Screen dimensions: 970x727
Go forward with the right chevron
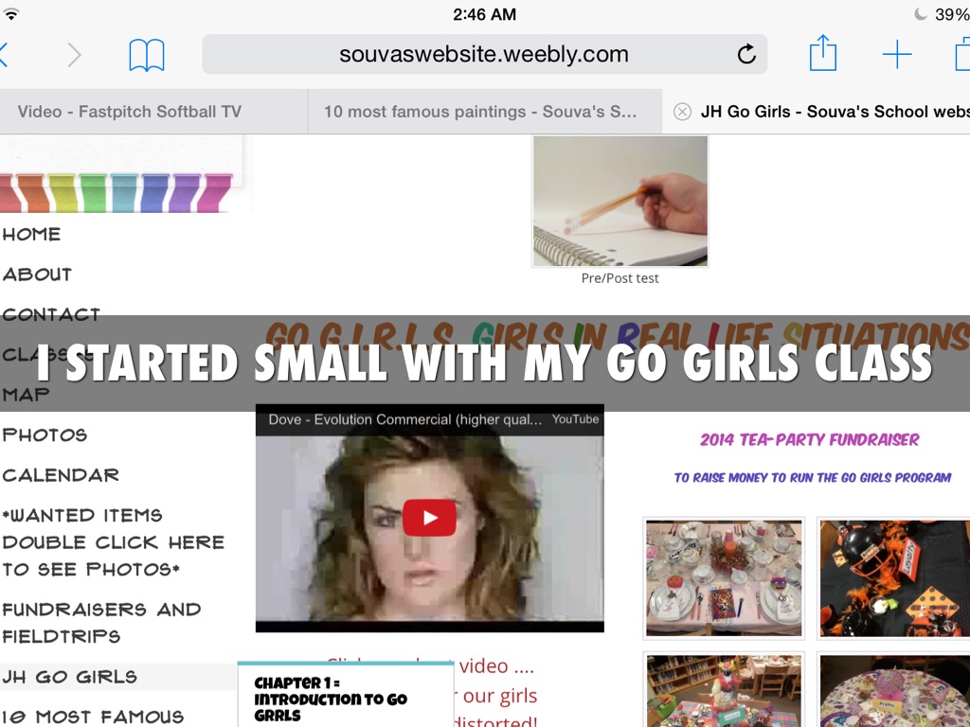pos(74,55)
